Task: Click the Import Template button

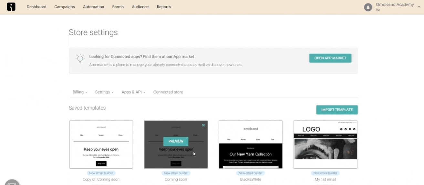Action: pos(337,110)
